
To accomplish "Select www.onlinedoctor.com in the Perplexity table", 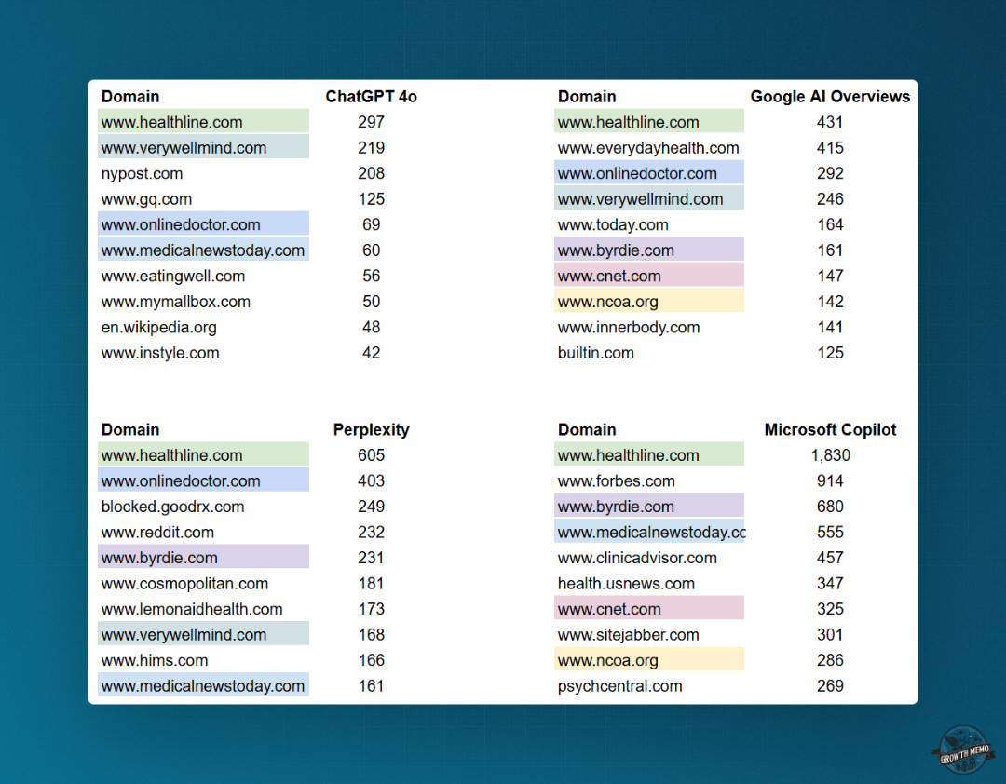I will [x=203, y=481].
